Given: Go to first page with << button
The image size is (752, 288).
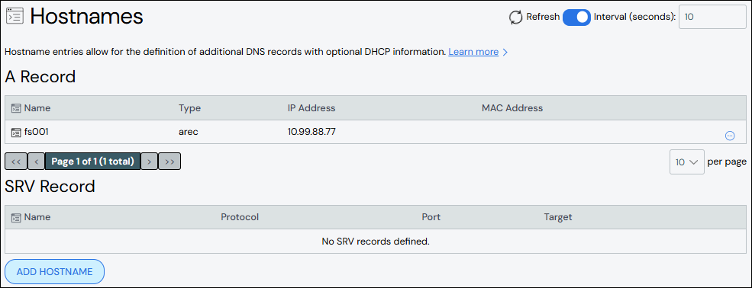Looking at the screenshot, I should (16, 162).
